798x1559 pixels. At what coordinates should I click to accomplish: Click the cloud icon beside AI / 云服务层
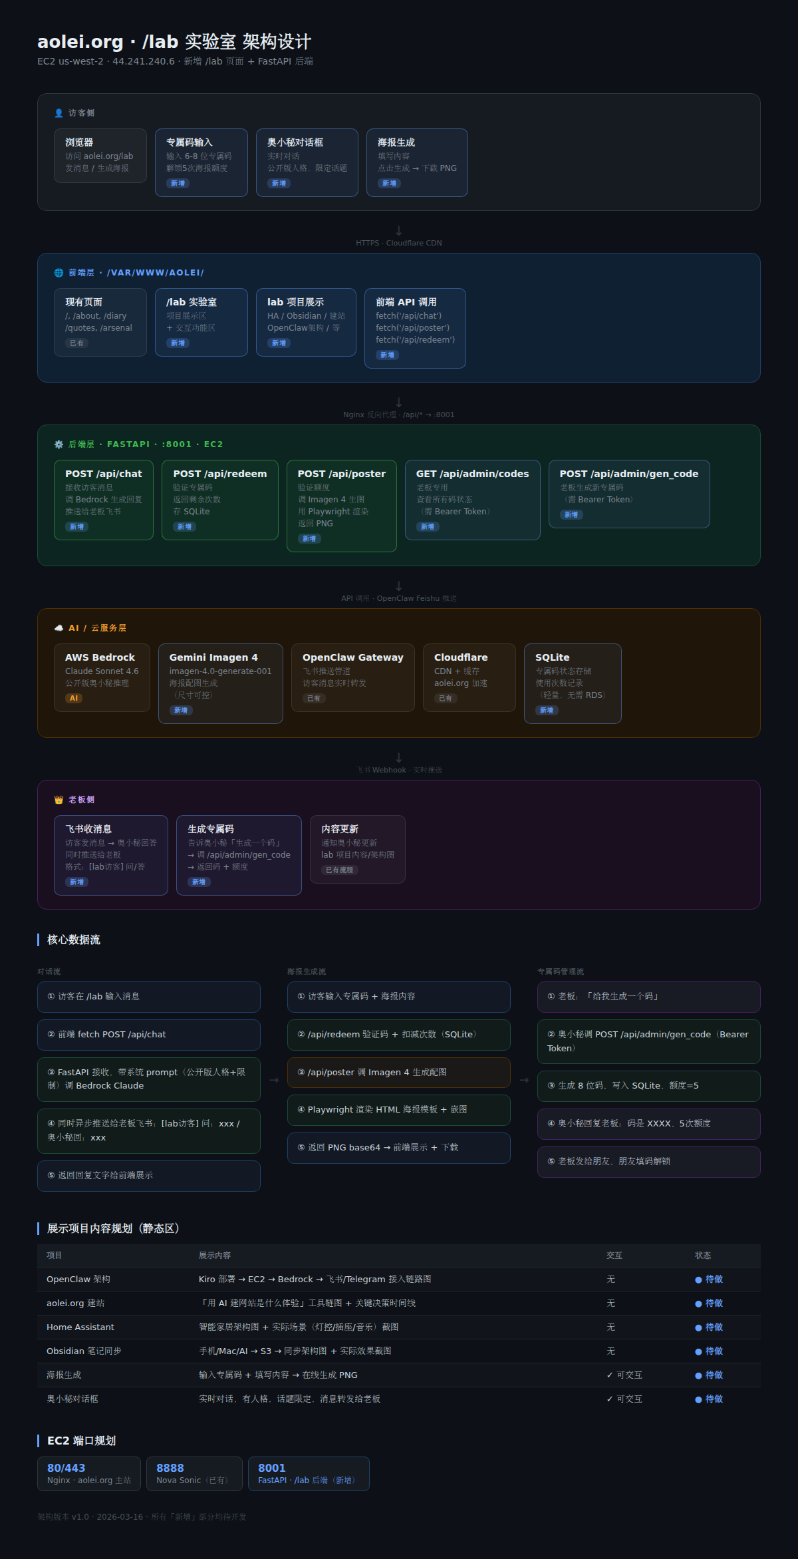[x=59, y=628]
